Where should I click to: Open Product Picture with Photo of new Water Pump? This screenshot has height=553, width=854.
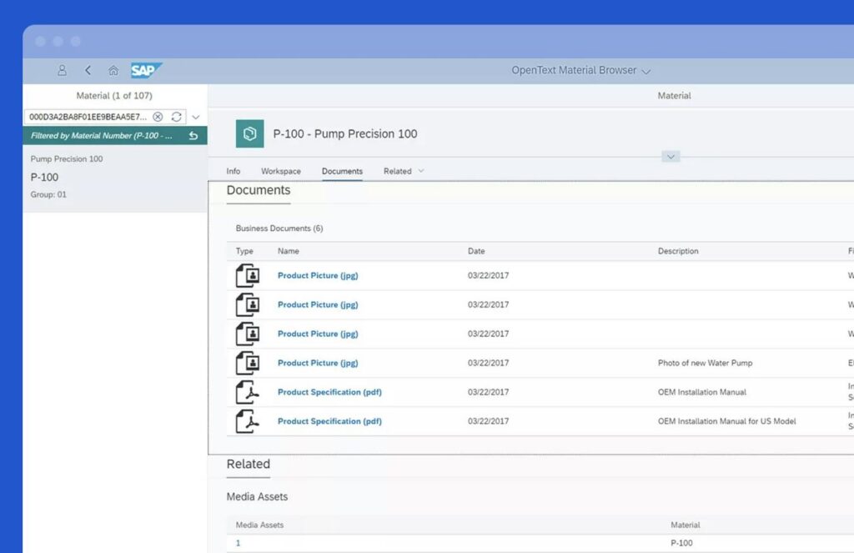[x=318, y=363]
